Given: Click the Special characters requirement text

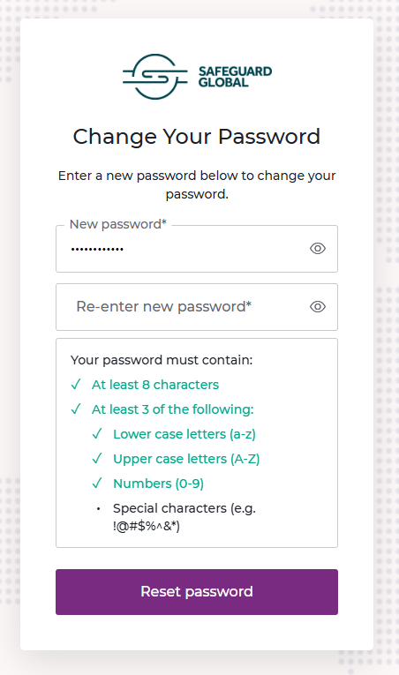Looking at the screenshot, I should (x=184, y=517).
